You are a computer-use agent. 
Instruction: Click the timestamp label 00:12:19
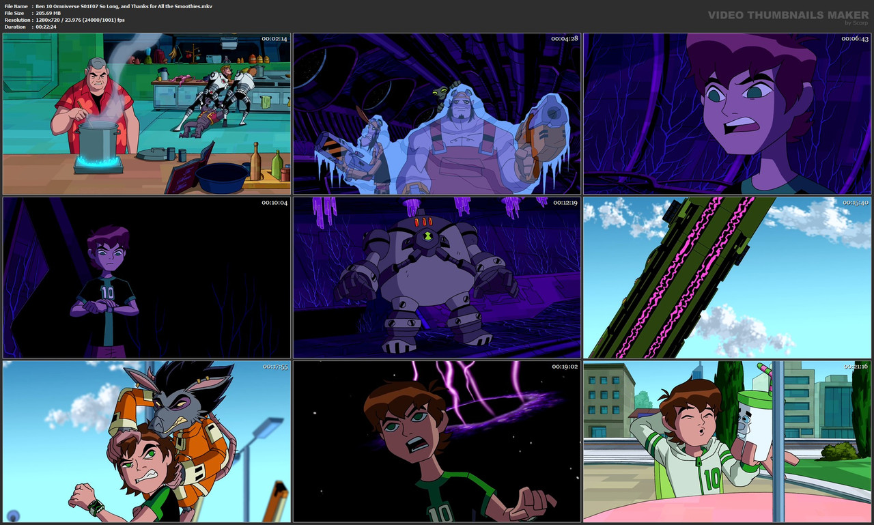[564, 203]
